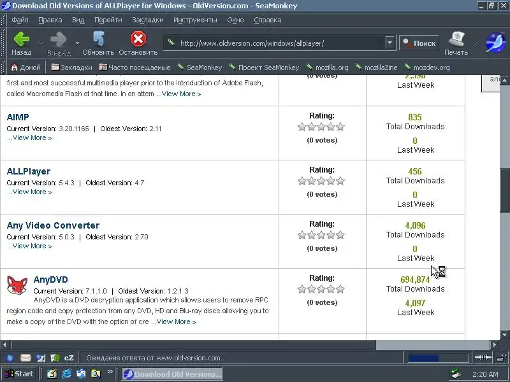Open the Назад history dropdown arrow
This screenshot has width=510, height=382.
[40, 43]
